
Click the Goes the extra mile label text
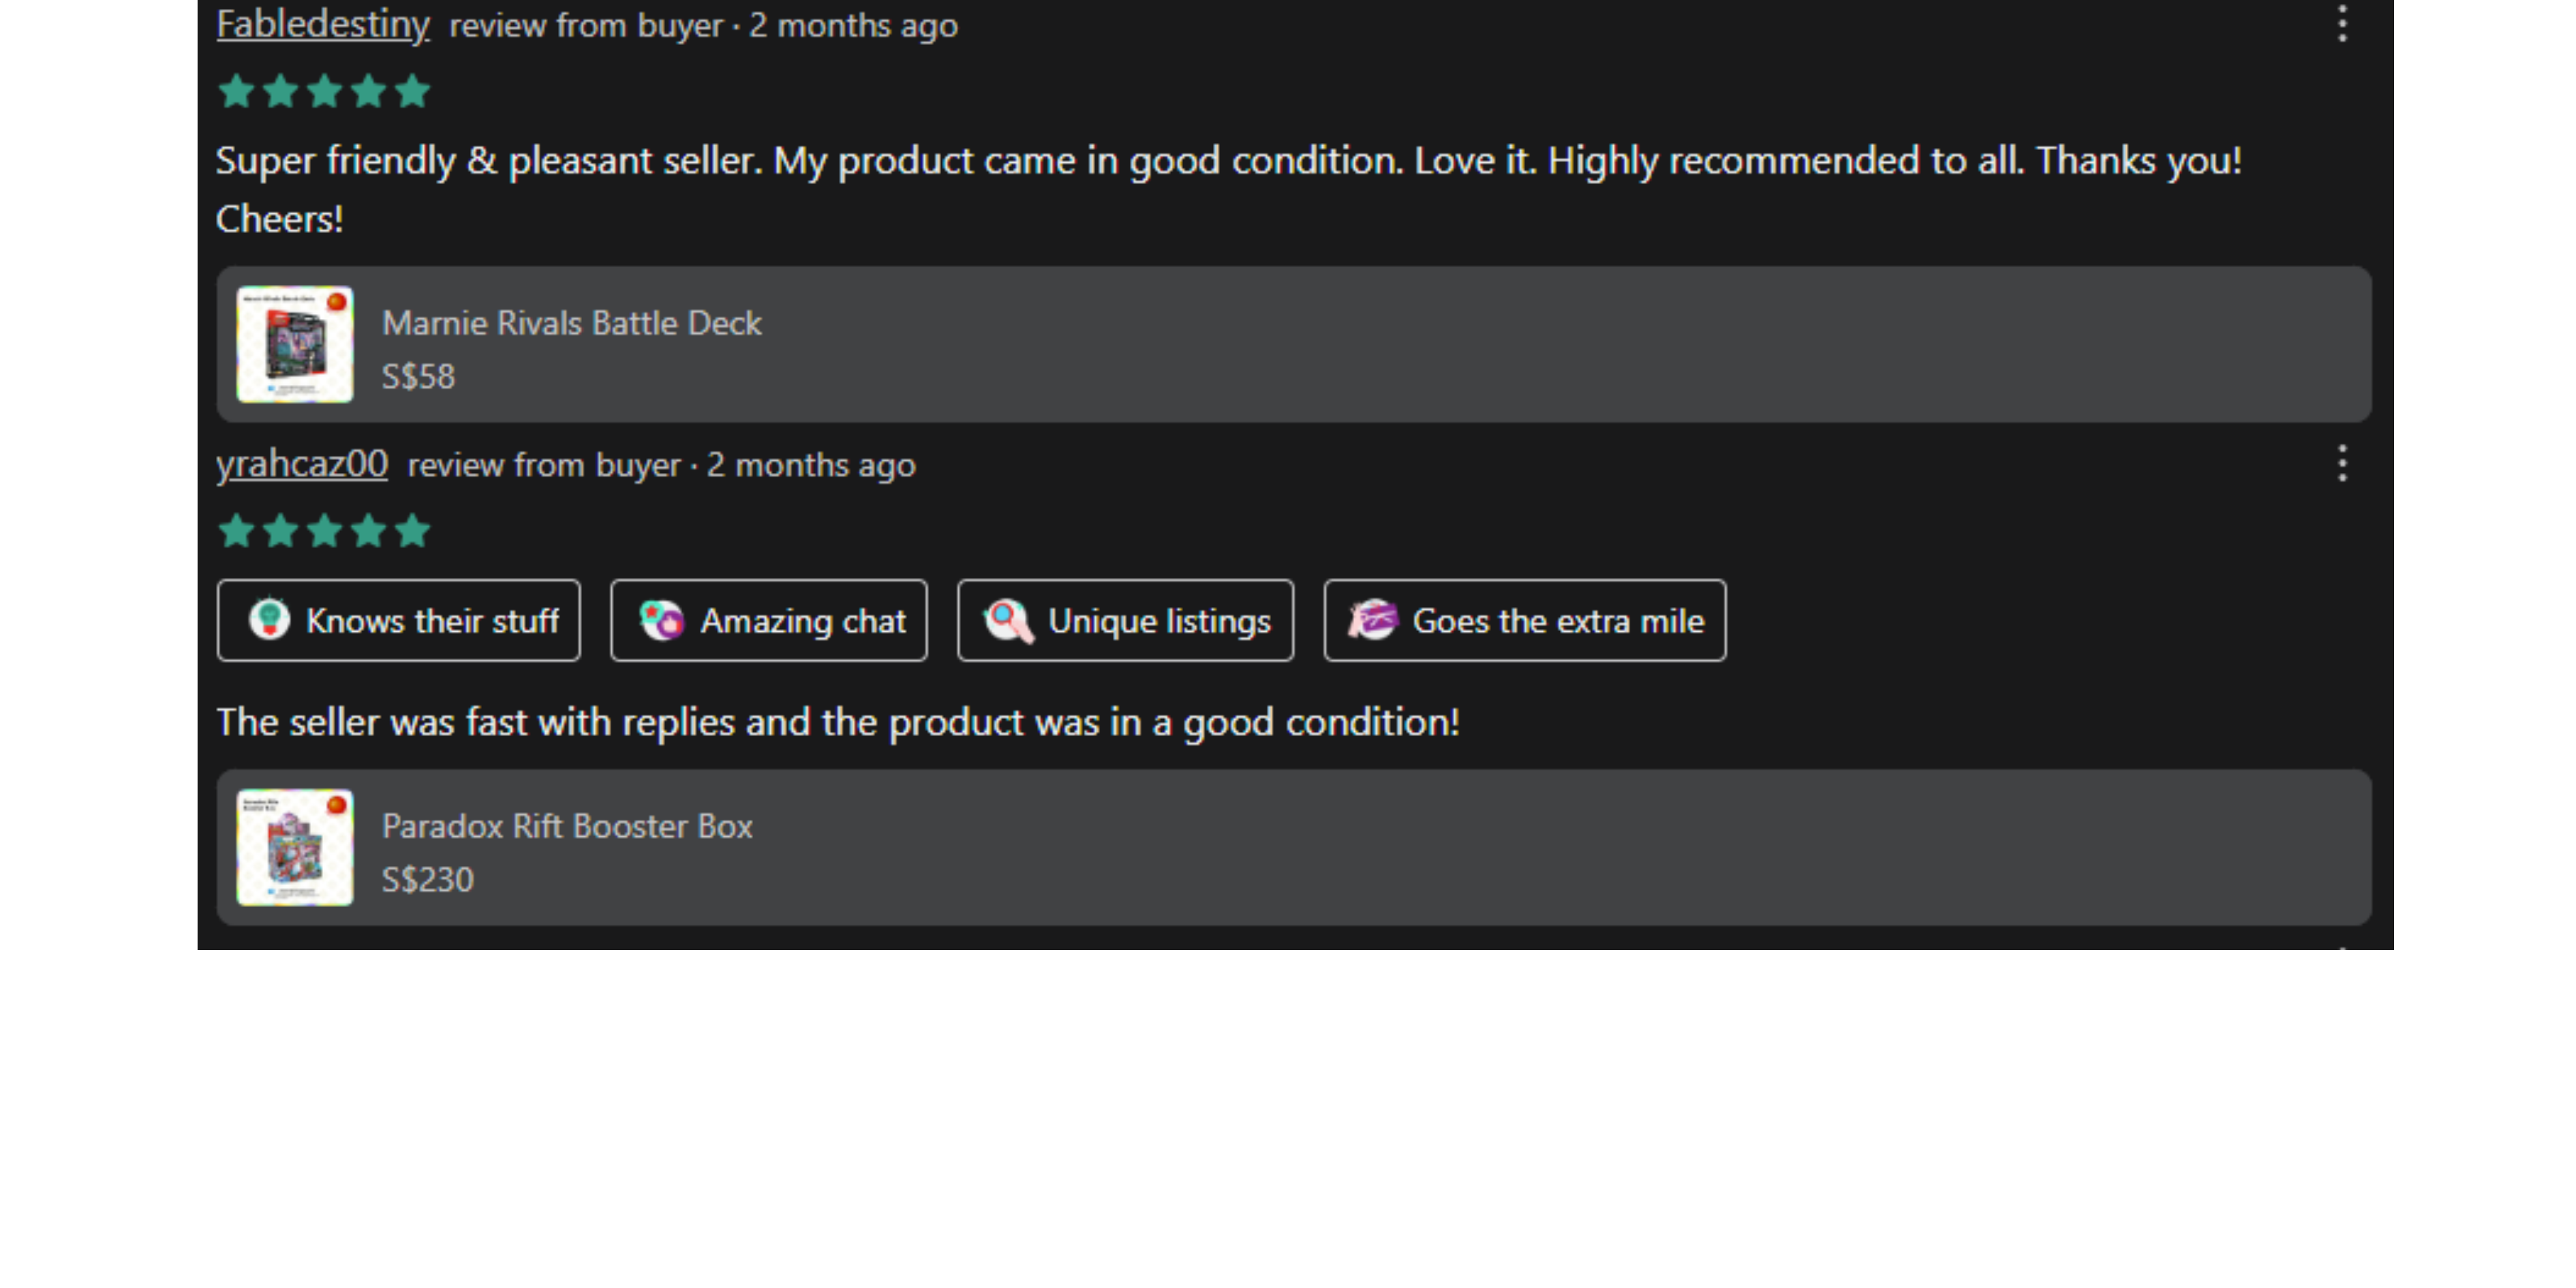coord(1558,621)
